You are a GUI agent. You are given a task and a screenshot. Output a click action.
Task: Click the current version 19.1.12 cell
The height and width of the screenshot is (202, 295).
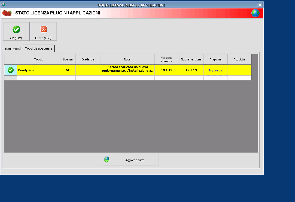pos(167,70)
